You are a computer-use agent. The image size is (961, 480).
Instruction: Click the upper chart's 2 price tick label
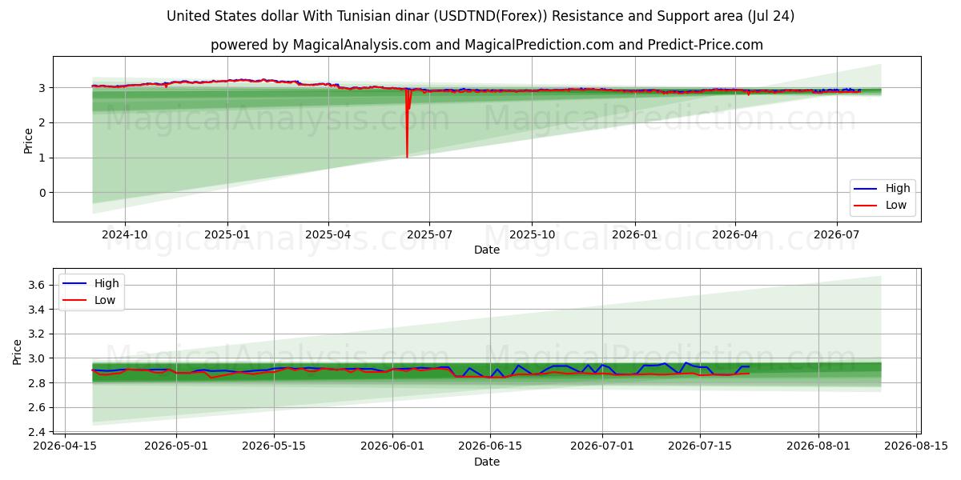click(x=44, y=122)
